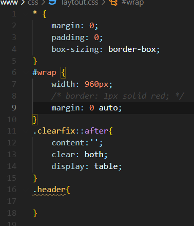Click the both value on line 13
194x226 pixels.
click(x=94, y=155)
